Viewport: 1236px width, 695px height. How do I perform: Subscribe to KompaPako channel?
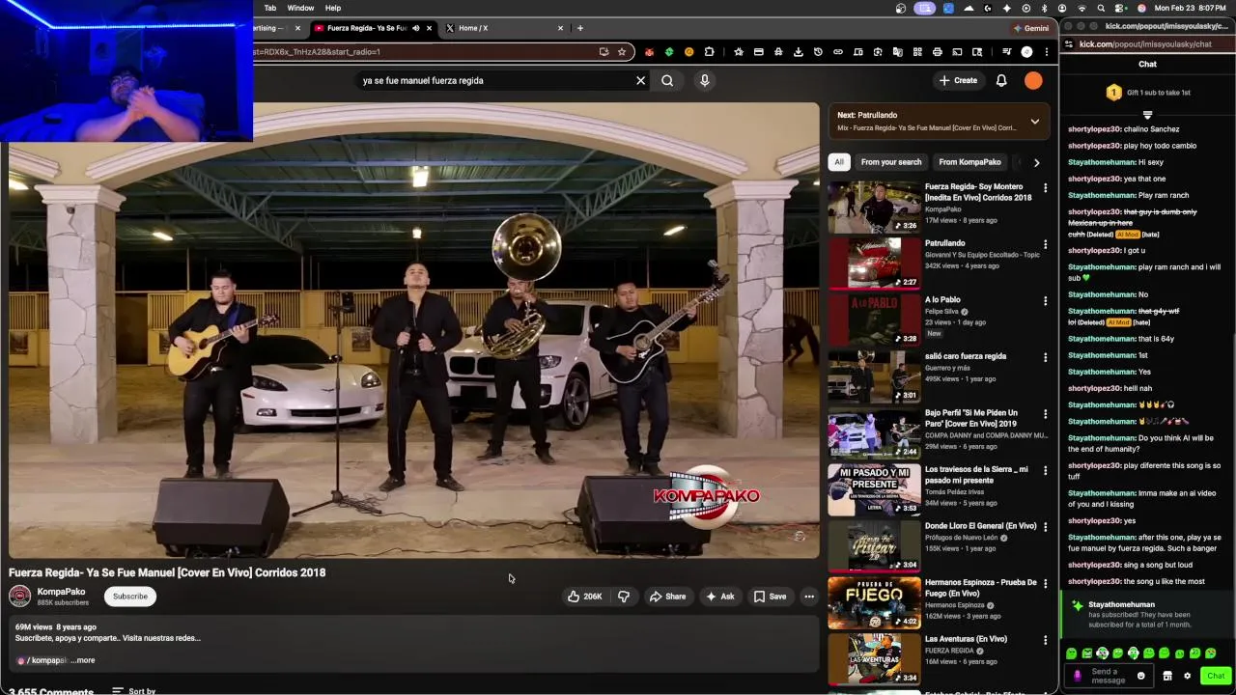tap(130, 597)
